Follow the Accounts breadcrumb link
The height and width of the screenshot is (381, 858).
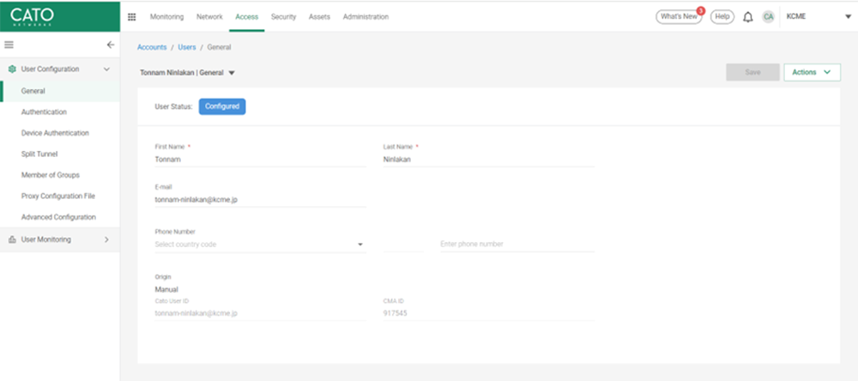[x=152, y=48]
